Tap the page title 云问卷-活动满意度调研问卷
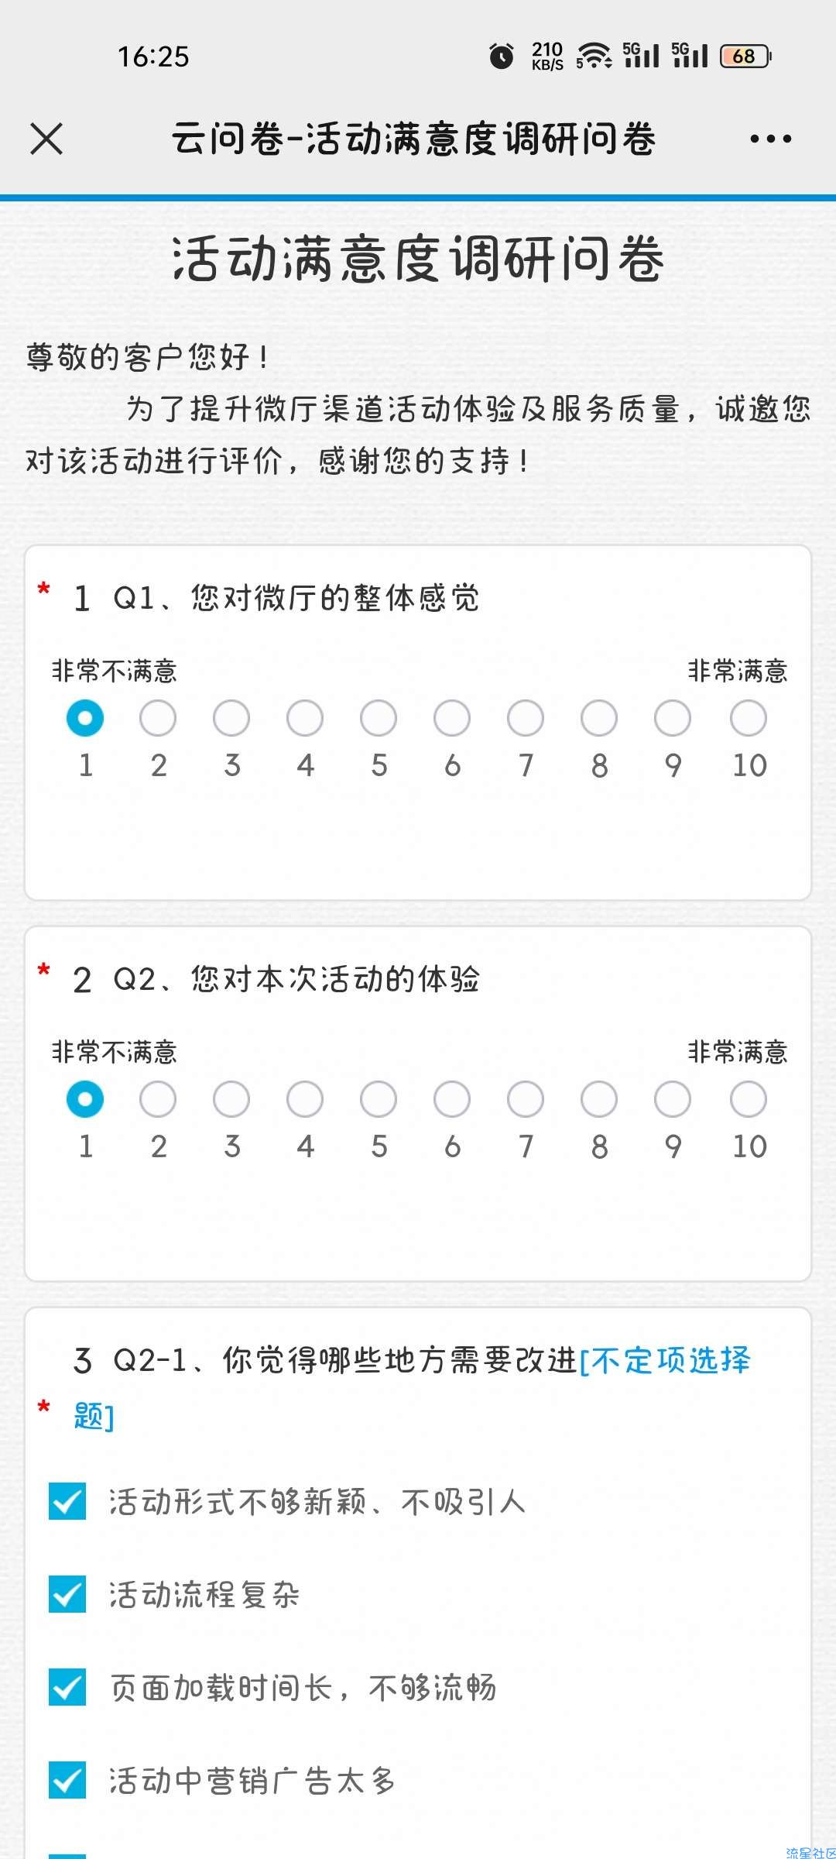The image size is (836, 1859). point(413,139)
